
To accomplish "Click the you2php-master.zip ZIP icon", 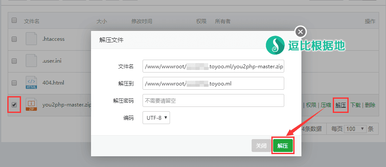I will 31,105.
